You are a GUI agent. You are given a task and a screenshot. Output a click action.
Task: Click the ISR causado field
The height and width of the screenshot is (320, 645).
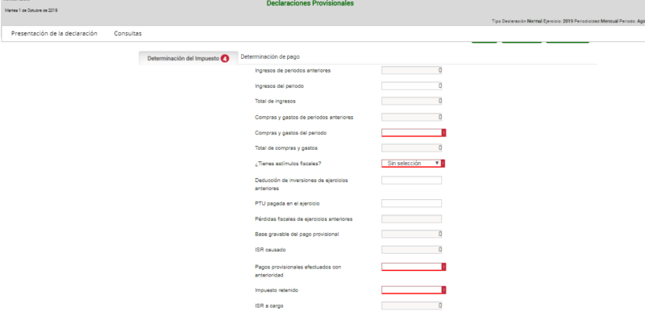pos(411,250)
